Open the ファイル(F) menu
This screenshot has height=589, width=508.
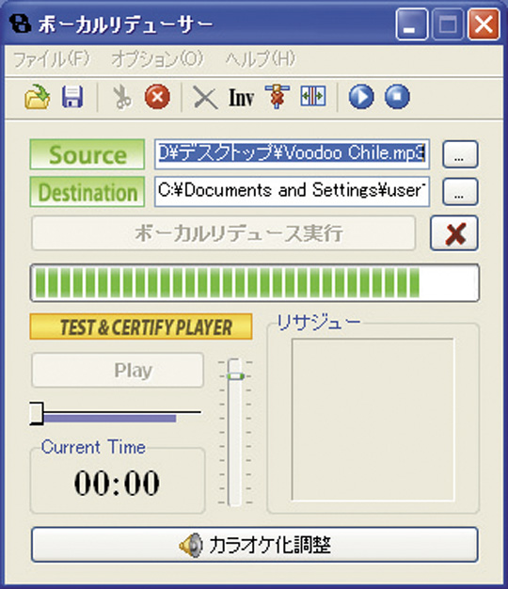click(52, 59)
